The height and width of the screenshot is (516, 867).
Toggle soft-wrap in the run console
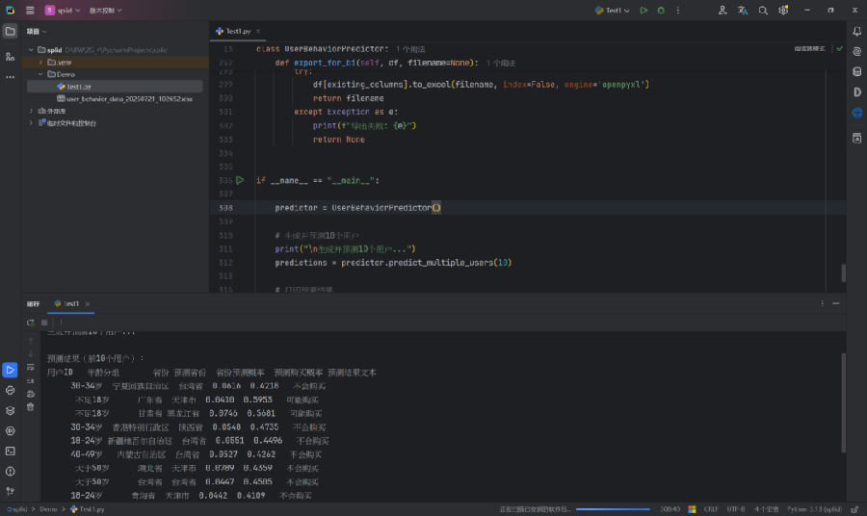click(x=31, y=366)
